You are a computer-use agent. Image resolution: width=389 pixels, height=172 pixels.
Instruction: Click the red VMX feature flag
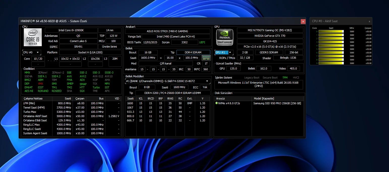click(x=41, y=84)
